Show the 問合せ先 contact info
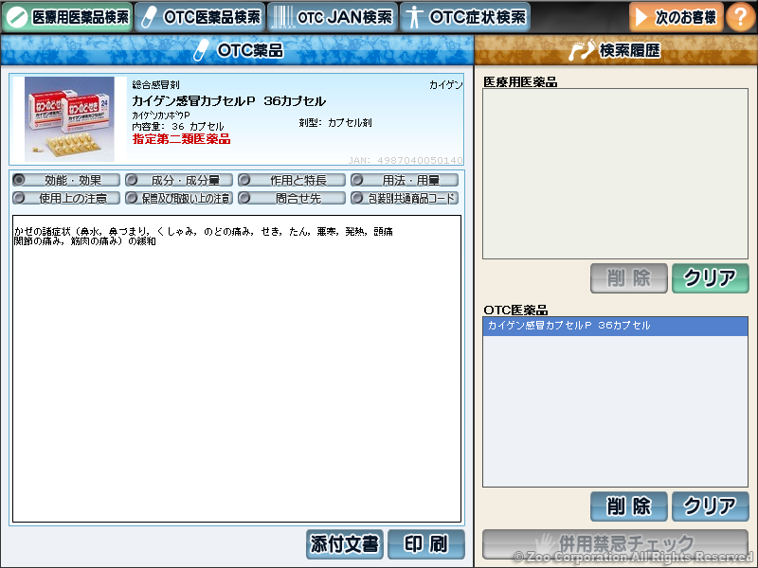The height and width of the screenshot is (568, 758). pyautogui.click(x=292, y=198)
